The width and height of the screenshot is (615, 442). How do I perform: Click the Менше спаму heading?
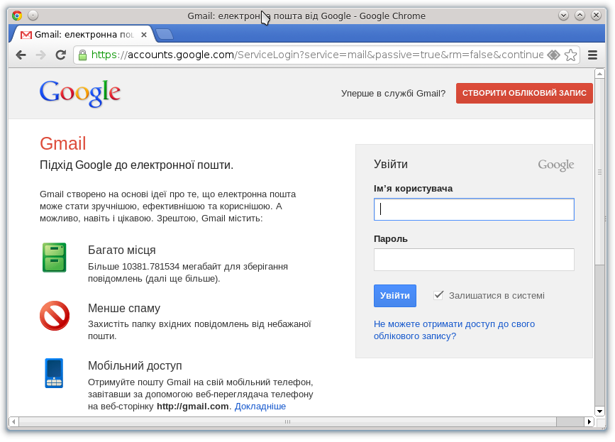[x=124, y=308]
